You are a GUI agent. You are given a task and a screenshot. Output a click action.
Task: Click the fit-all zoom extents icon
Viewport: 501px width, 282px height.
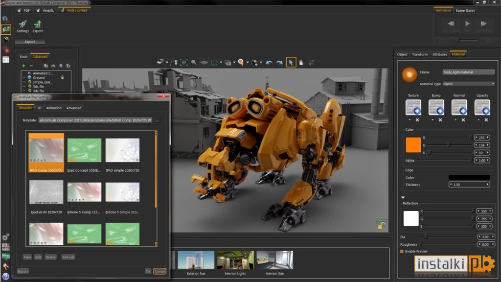point(184,62)
